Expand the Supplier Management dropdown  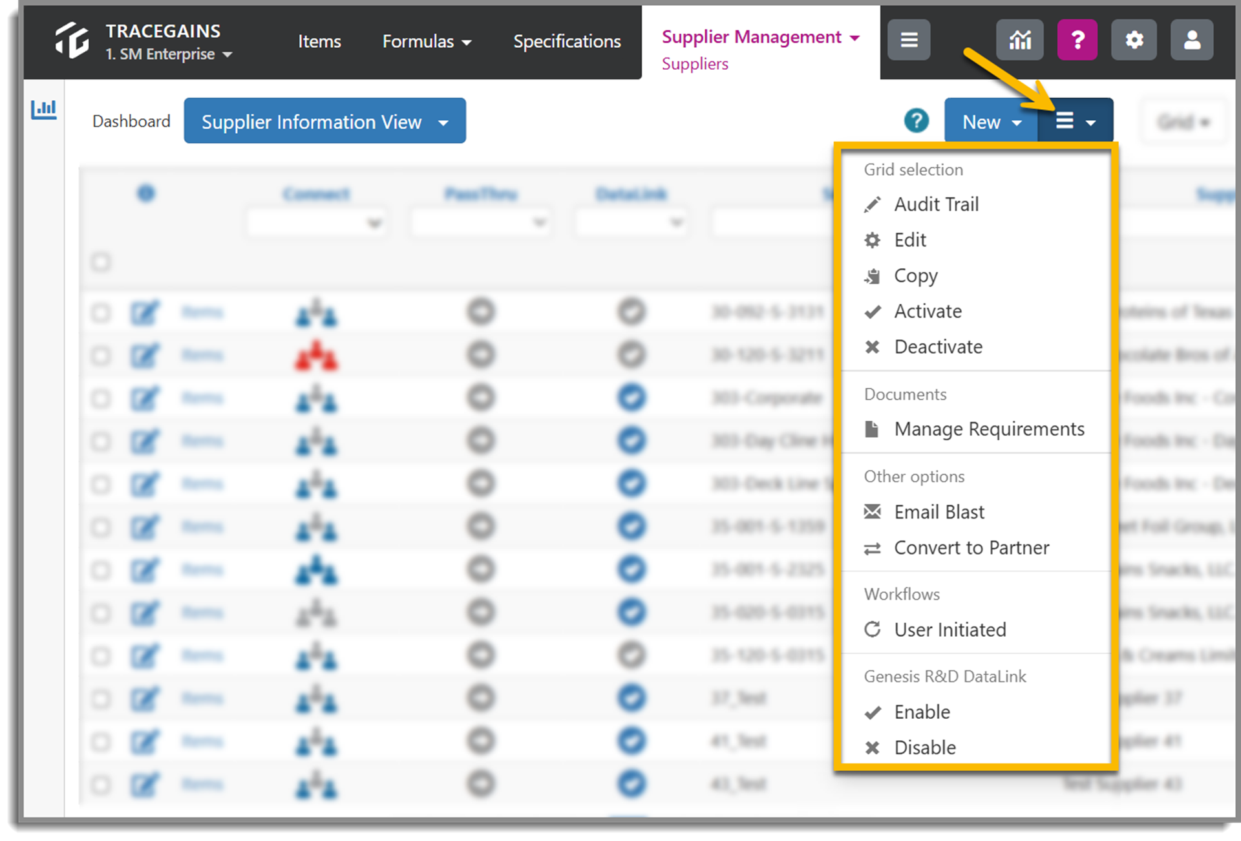(761, 37)
